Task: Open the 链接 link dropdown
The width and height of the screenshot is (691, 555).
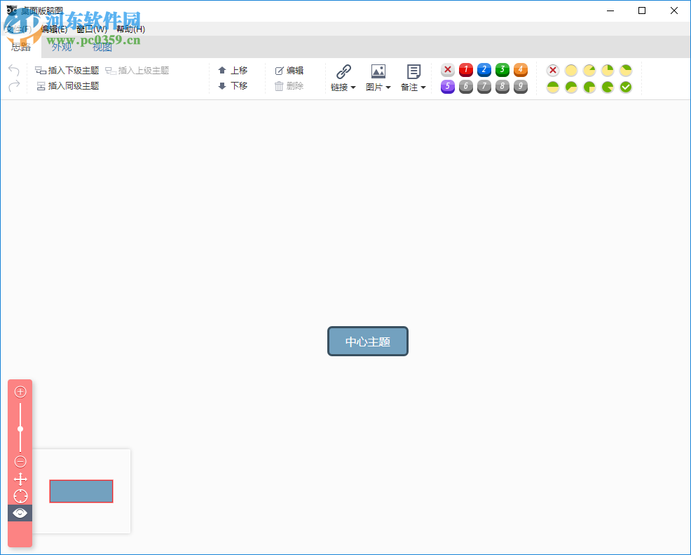Action: point(343,87)
